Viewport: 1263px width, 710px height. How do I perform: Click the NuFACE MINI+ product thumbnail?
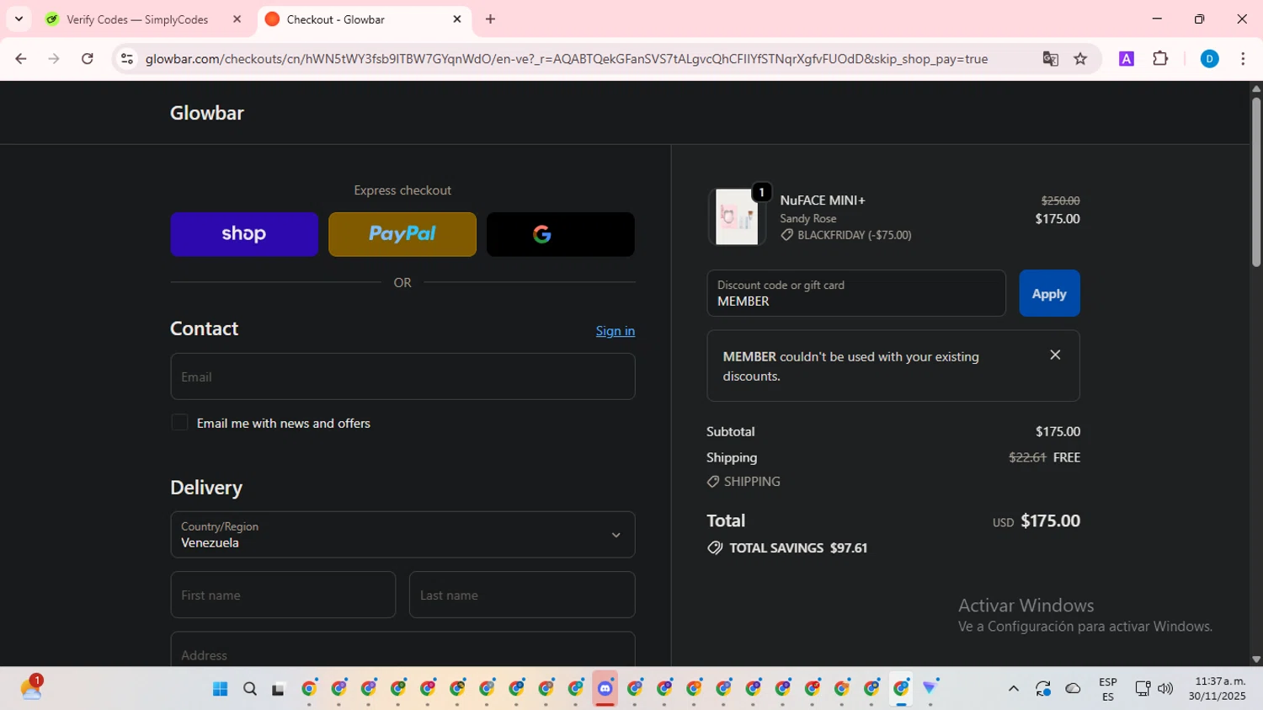737,216
